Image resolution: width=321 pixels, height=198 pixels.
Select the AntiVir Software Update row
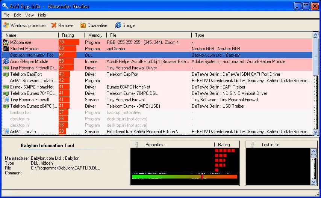157,81
